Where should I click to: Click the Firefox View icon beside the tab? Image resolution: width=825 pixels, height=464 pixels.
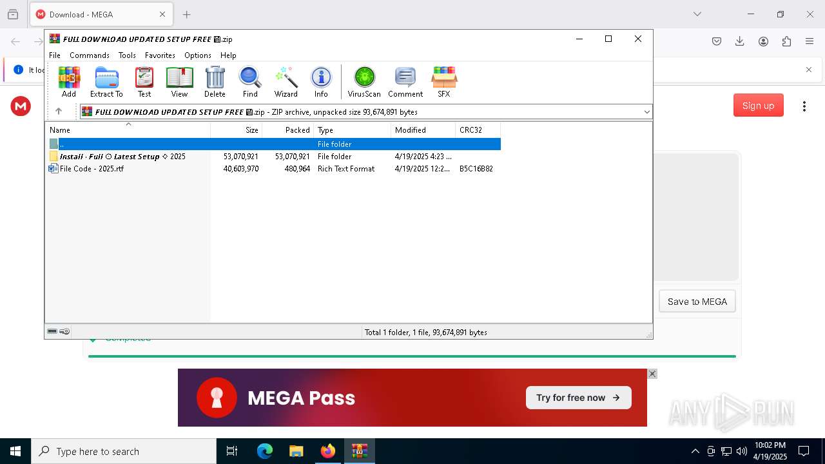(13, 14)
